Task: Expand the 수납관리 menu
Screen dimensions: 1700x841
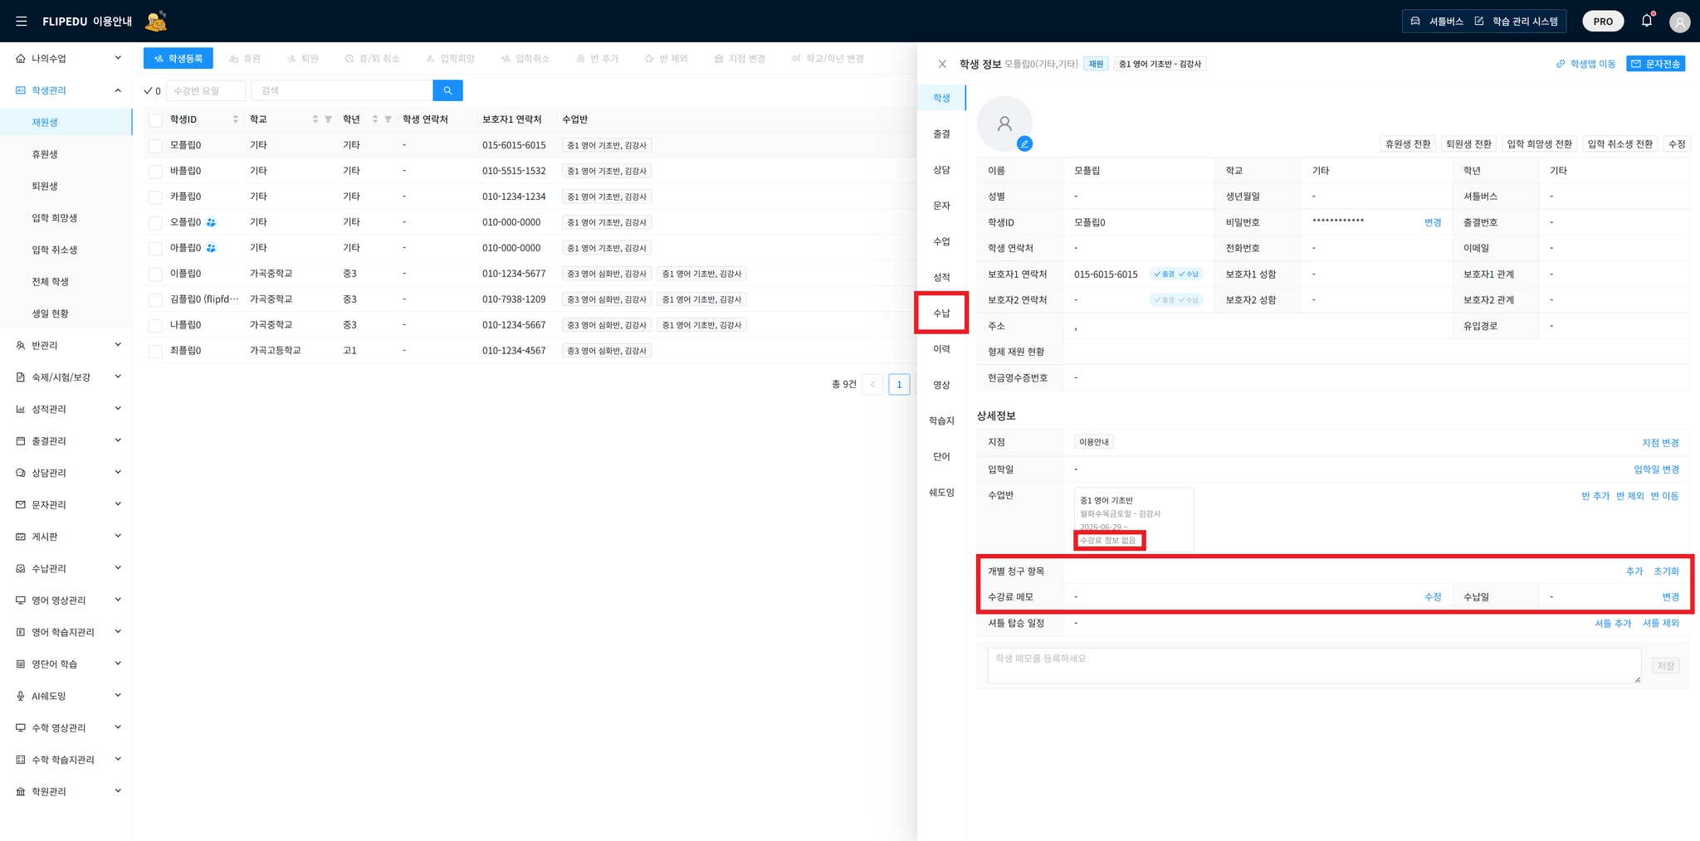Action: tap(66, 569)
